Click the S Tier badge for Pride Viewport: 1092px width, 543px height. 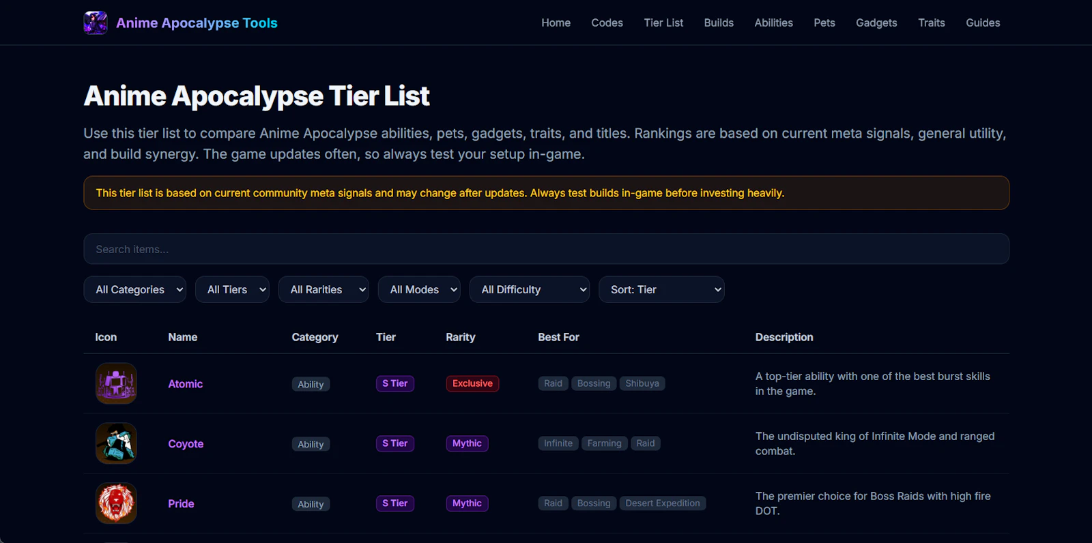[394, 503]
